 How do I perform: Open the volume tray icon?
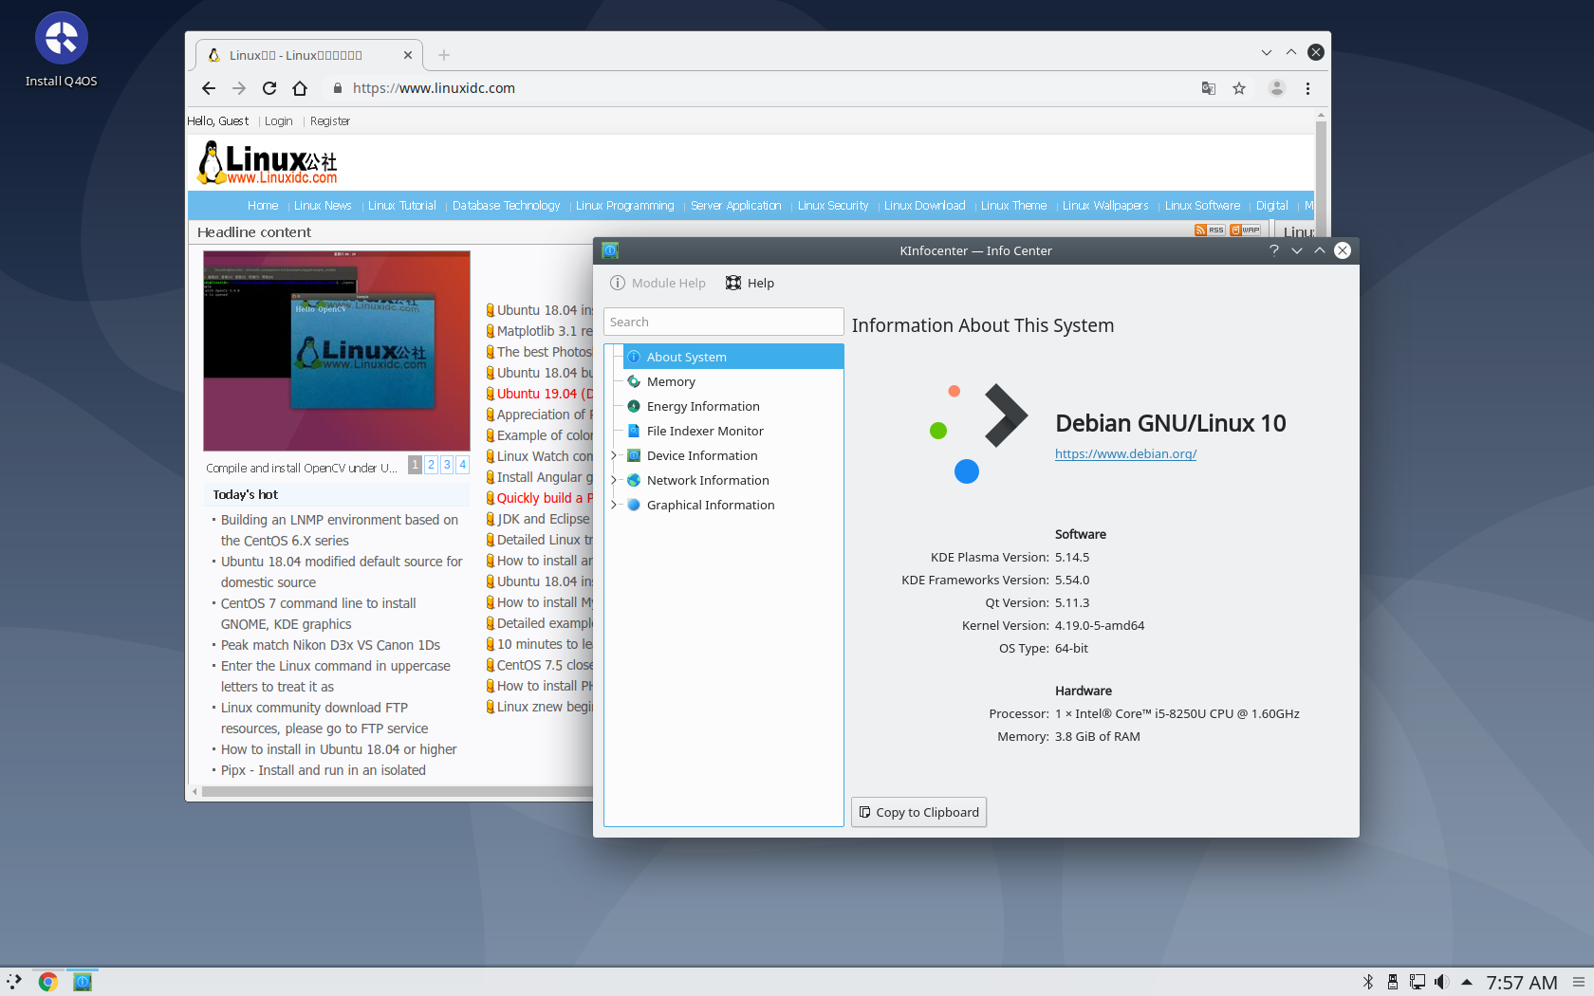click(x=1442, y=982)
